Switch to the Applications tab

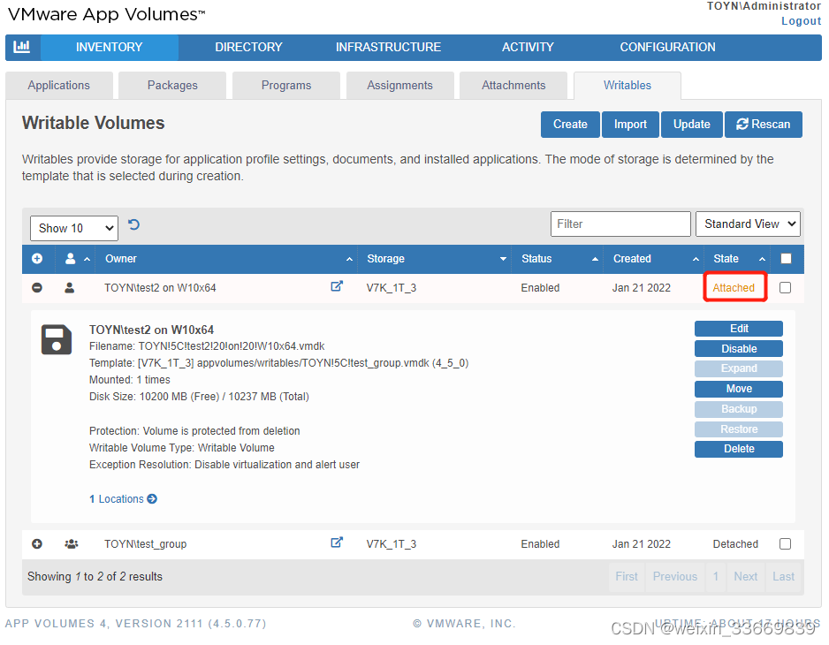[58, 86]
